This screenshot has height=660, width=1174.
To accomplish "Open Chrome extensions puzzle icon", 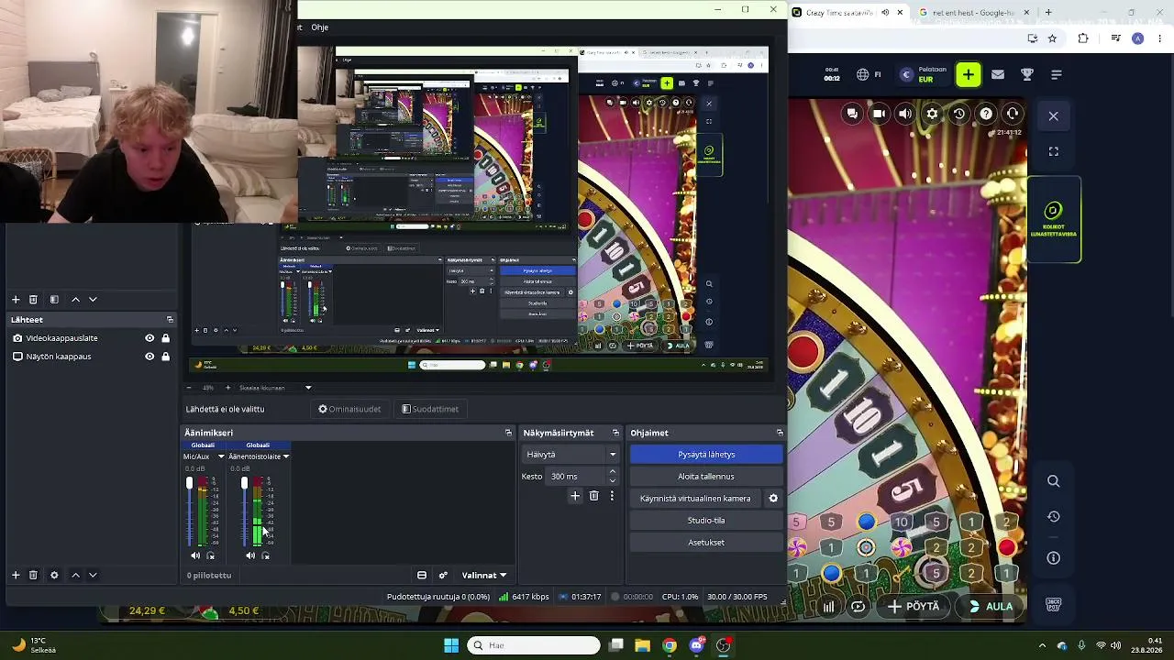I will [1083, 38].
